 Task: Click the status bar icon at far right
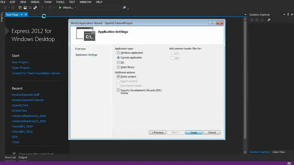click(x=289, y=163)
